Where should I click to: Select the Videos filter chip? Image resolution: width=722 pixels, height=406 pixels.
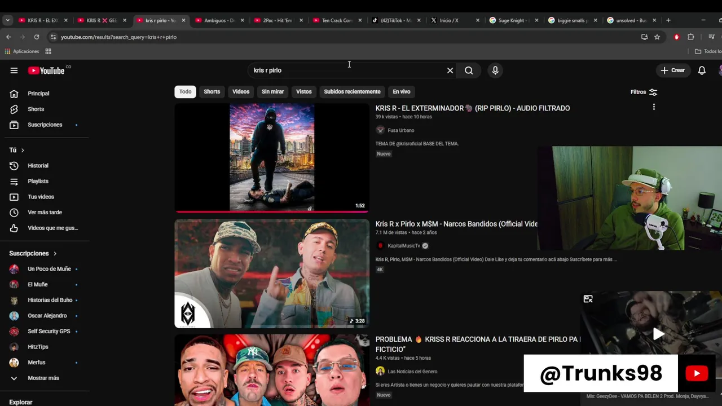[x=241, y=92]
